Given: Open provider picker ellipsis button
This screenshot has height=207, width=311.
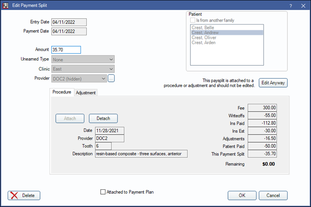Looking at the screenshot, I should 111,79.
